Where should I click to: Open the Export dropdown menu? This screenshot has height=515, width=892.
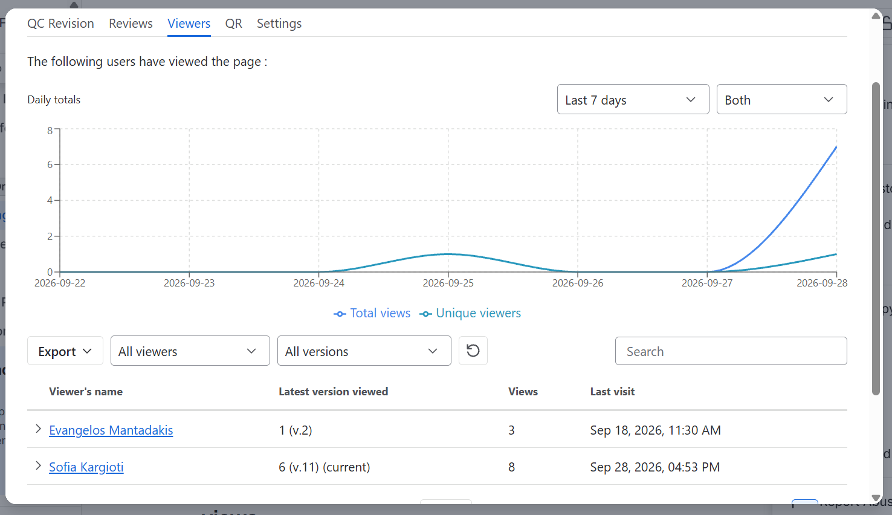pos(65,351)
